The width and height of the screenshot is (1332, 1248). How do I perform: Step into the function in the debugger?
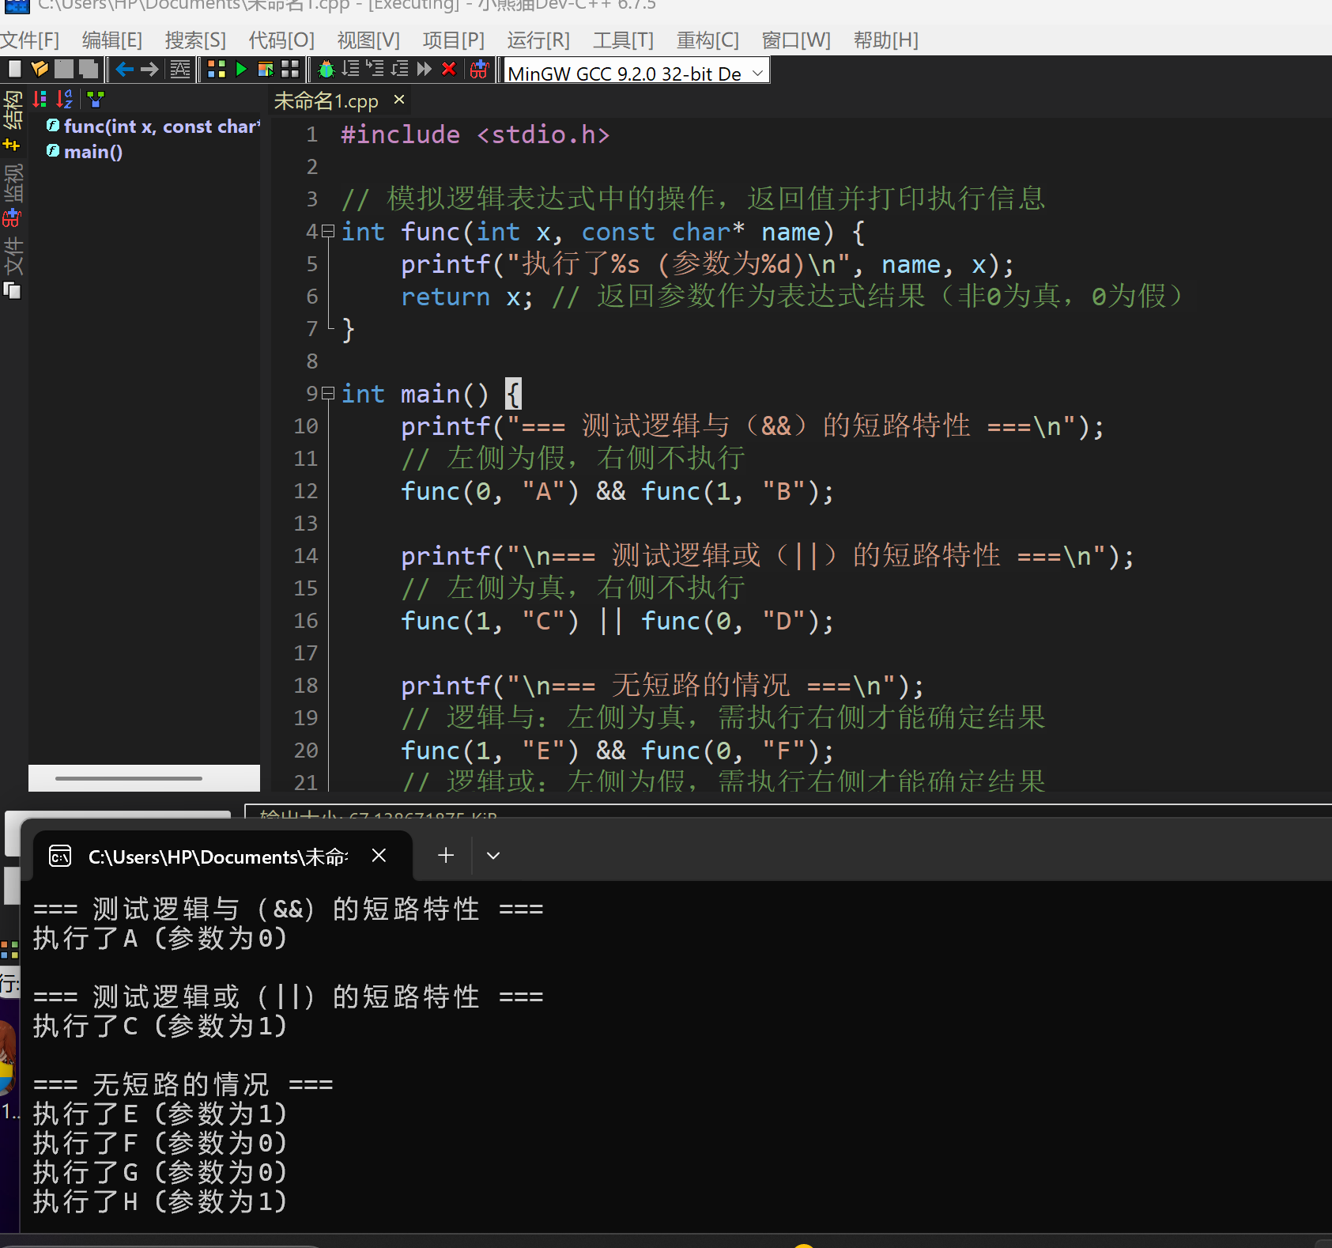(375, 70)
